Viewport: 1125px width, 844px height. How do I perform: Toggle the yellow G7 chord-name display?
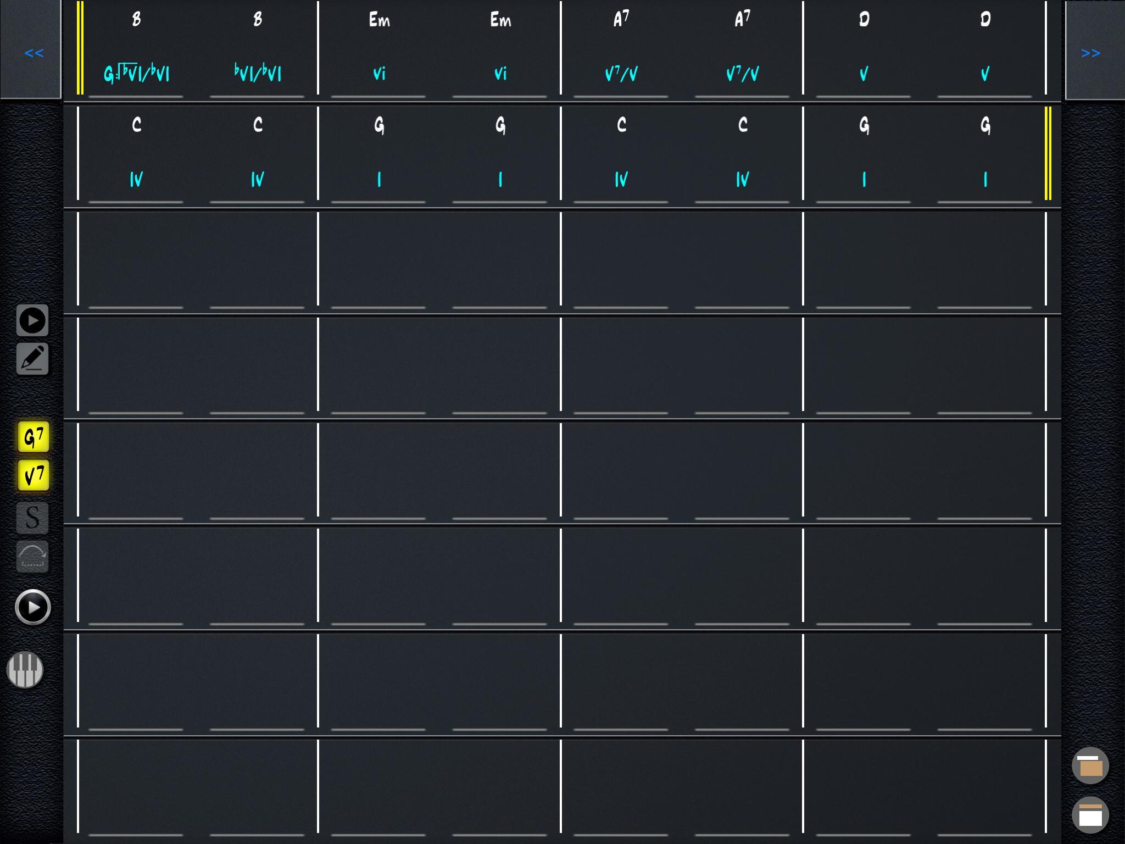click(x=34, y=437)
